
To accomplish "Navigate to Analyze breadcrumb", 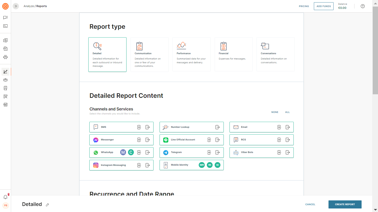I will [x=29, y=6].
